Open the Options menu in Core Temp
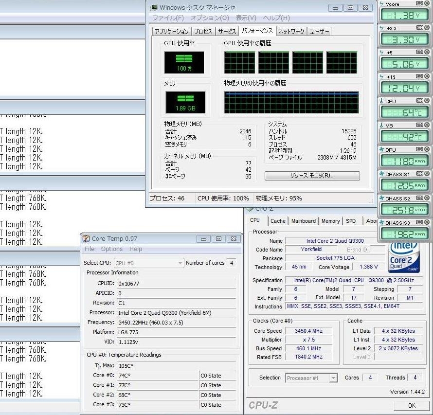Screen dimensions: 433x415 click(111, 249)
